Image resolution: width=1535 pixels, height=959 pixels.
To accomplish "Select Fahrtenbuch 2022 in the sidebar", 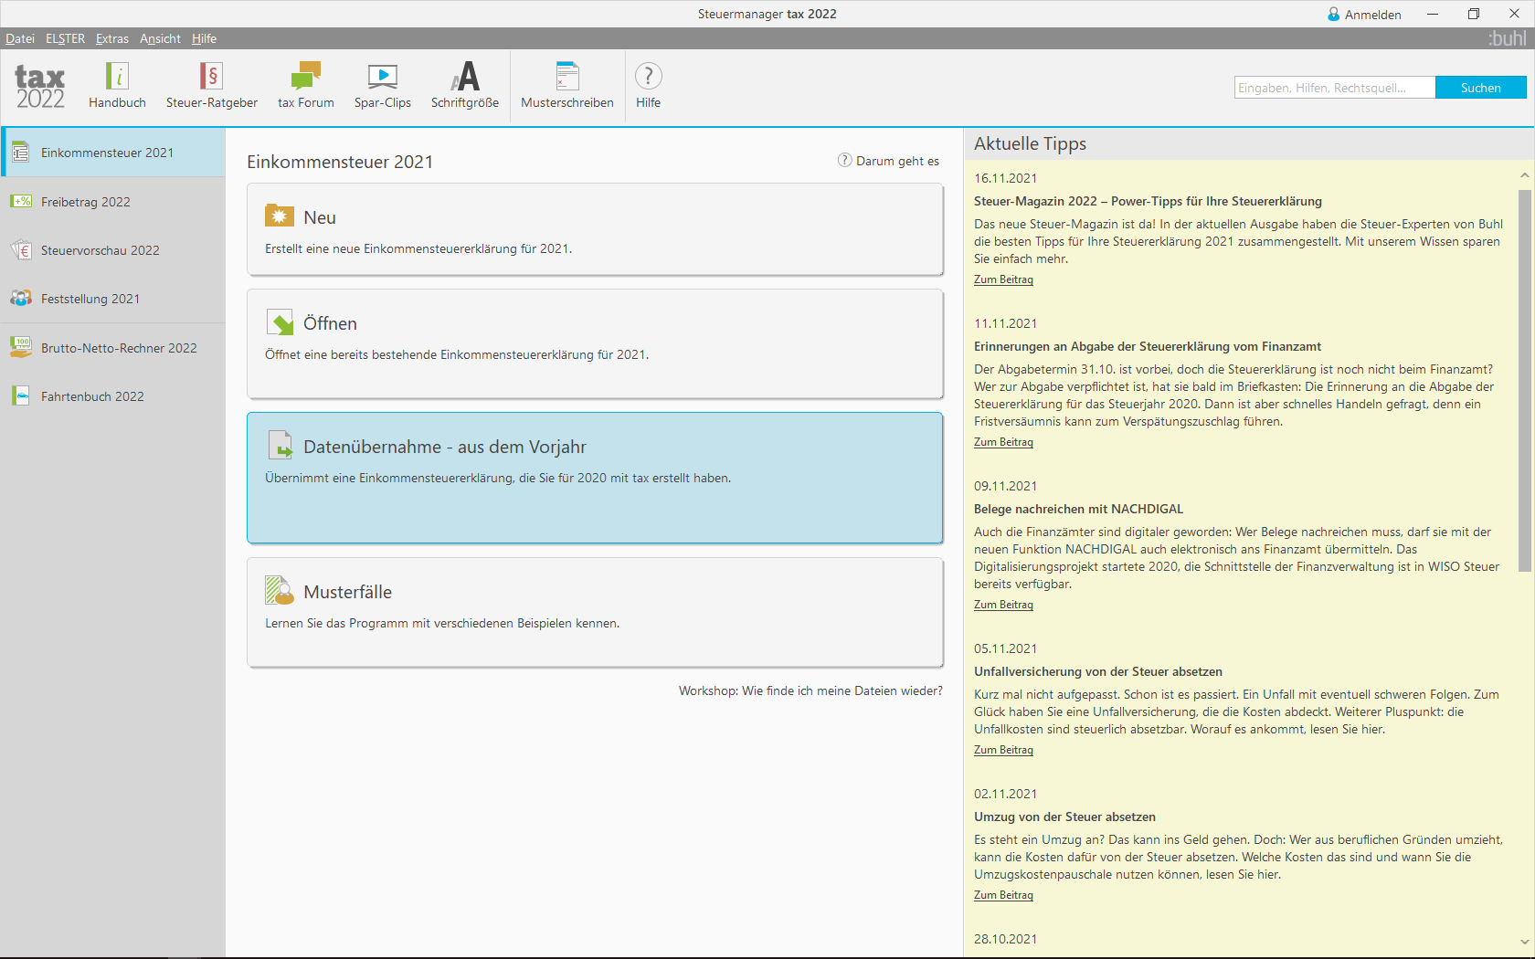I will click(x=113, y=396).
